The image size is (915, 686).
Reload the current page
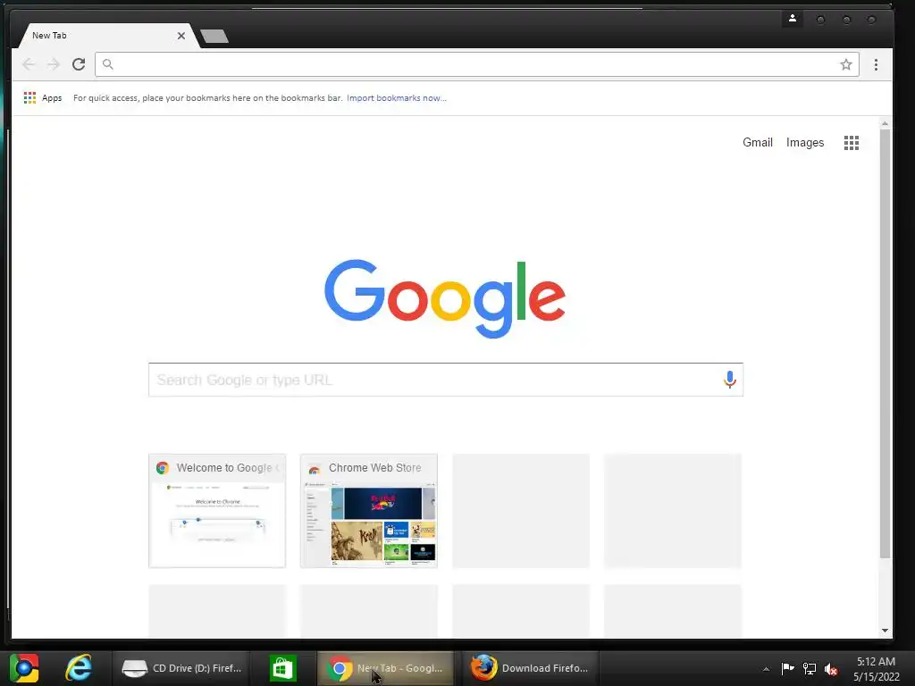pyautogui.click(x=79, y=64)
